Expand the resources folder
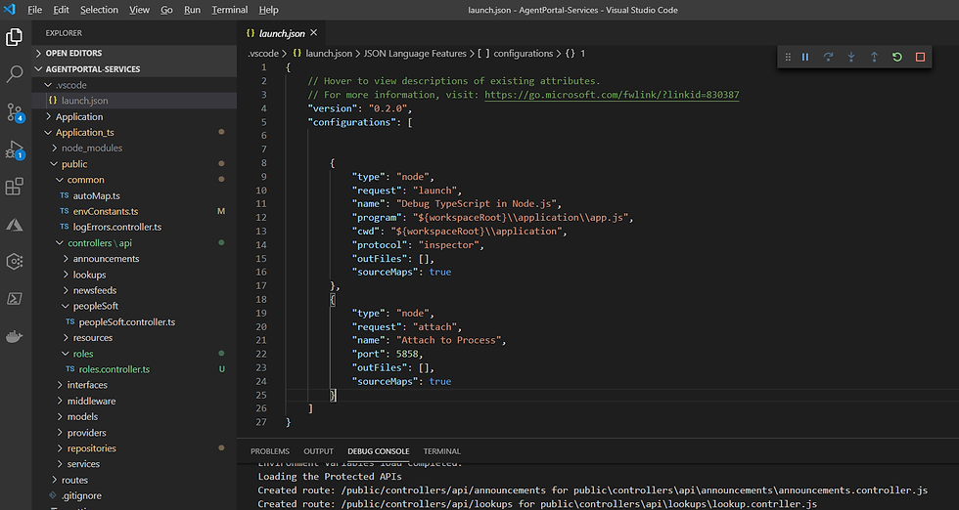This screenshot has height=510, width=959. [135, 338]
